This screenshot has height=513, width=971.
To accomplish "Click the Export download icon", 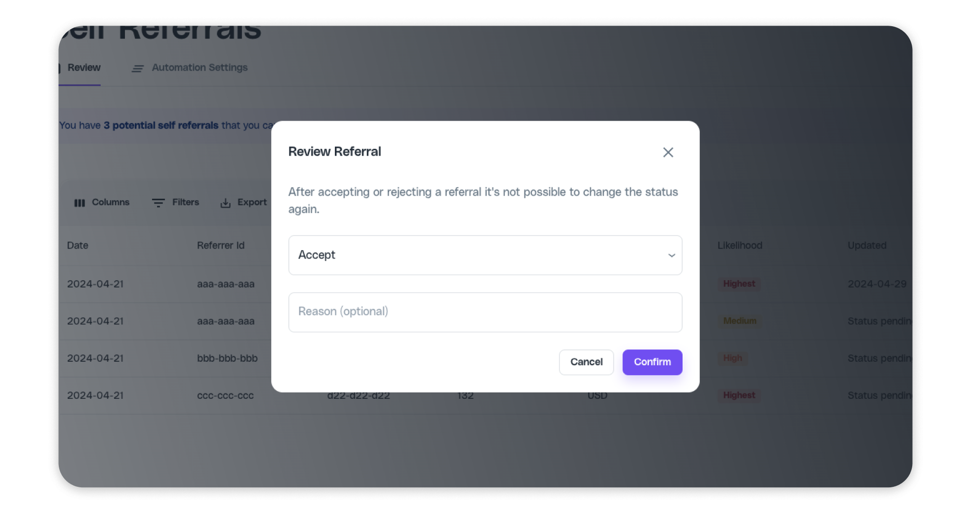I will coord(226,203).
